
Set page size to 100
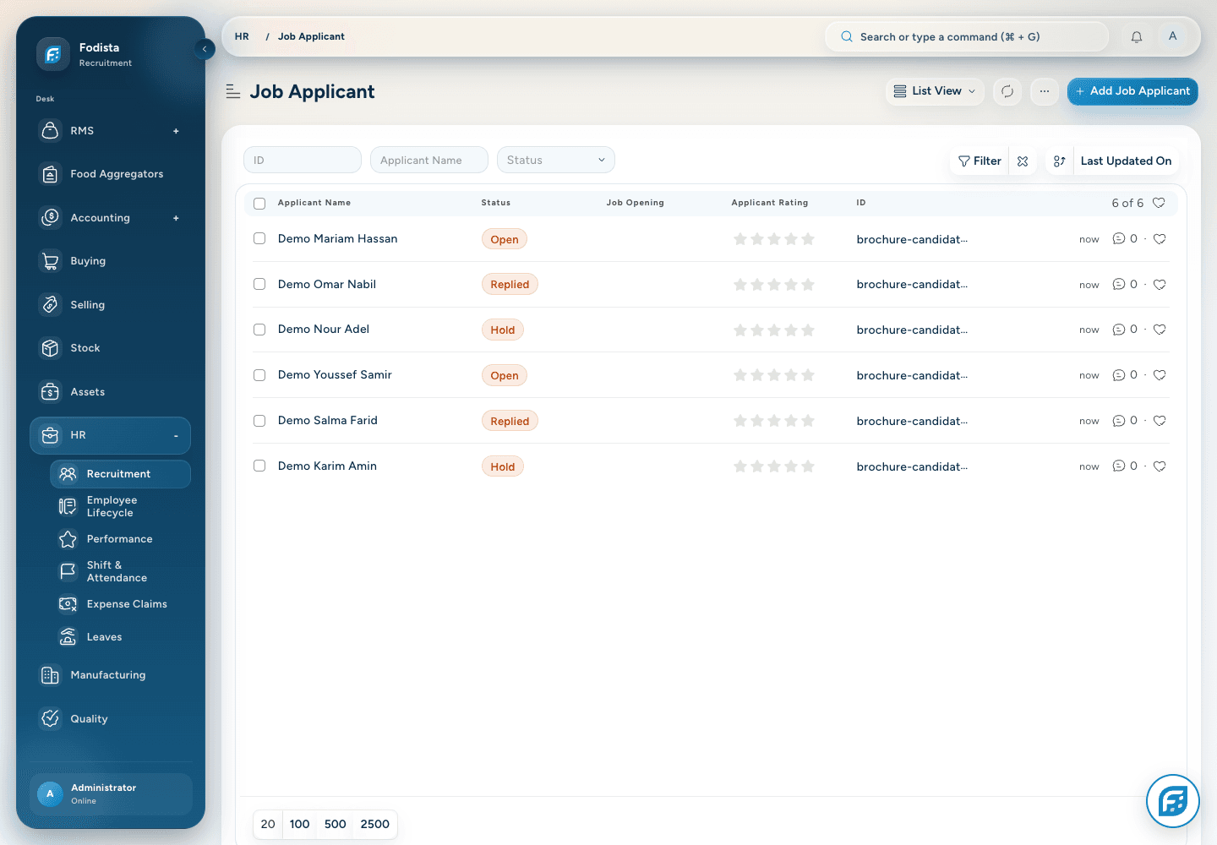click(299, 824)
